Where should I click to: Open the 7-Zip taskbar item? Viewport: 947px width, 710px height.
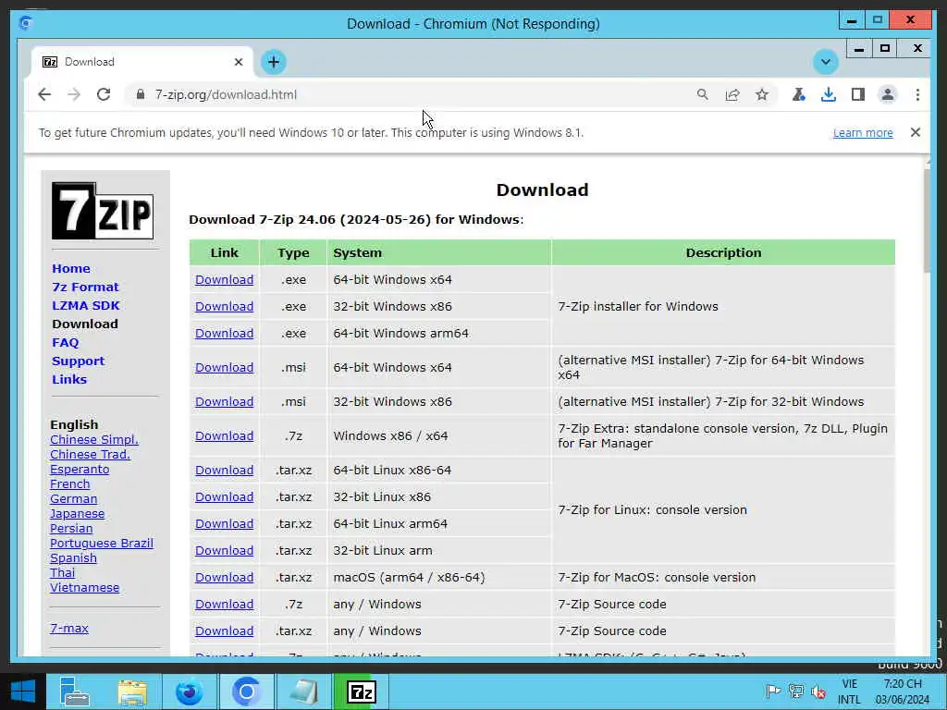click(x=362, y=692)
